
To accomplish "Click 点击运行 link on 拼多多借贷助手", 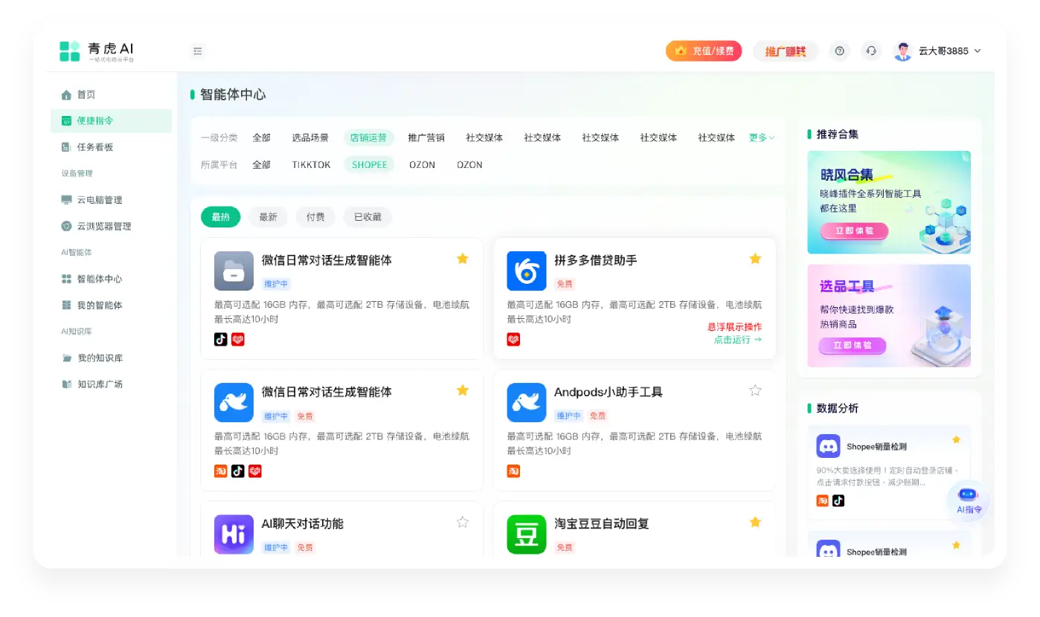I will pos(737,340).
